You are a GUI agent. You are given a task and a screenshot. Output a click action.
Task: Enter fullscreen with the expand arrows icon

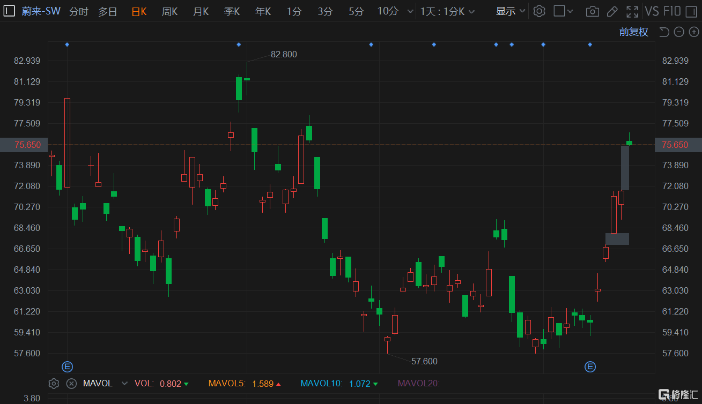click(632, 11)
